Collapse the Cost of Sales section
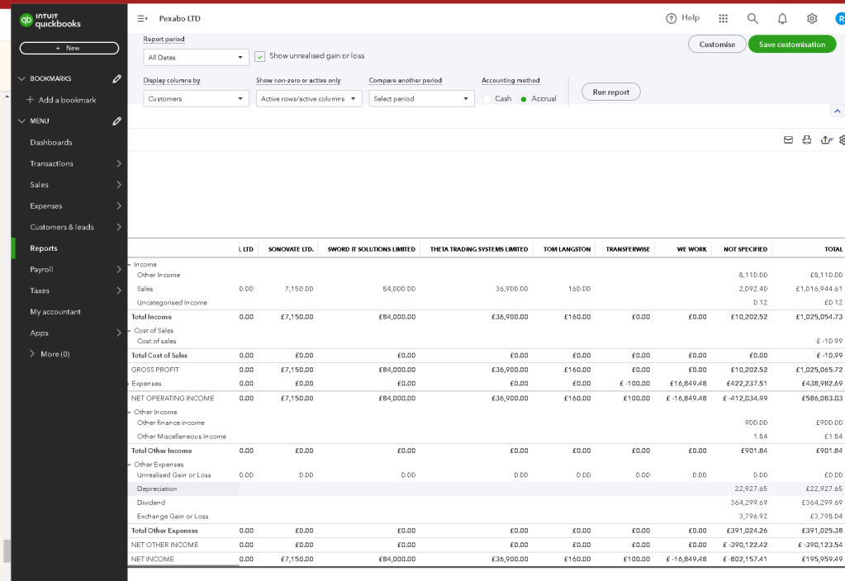This screenshot has height=581, width=845. [x=130, y=331]
